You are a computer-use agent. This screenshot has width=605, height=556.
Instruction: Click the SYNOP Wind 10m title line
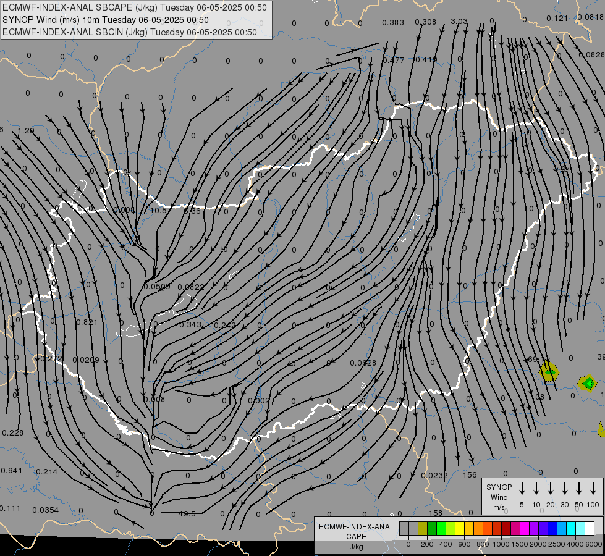pos(105,20)
